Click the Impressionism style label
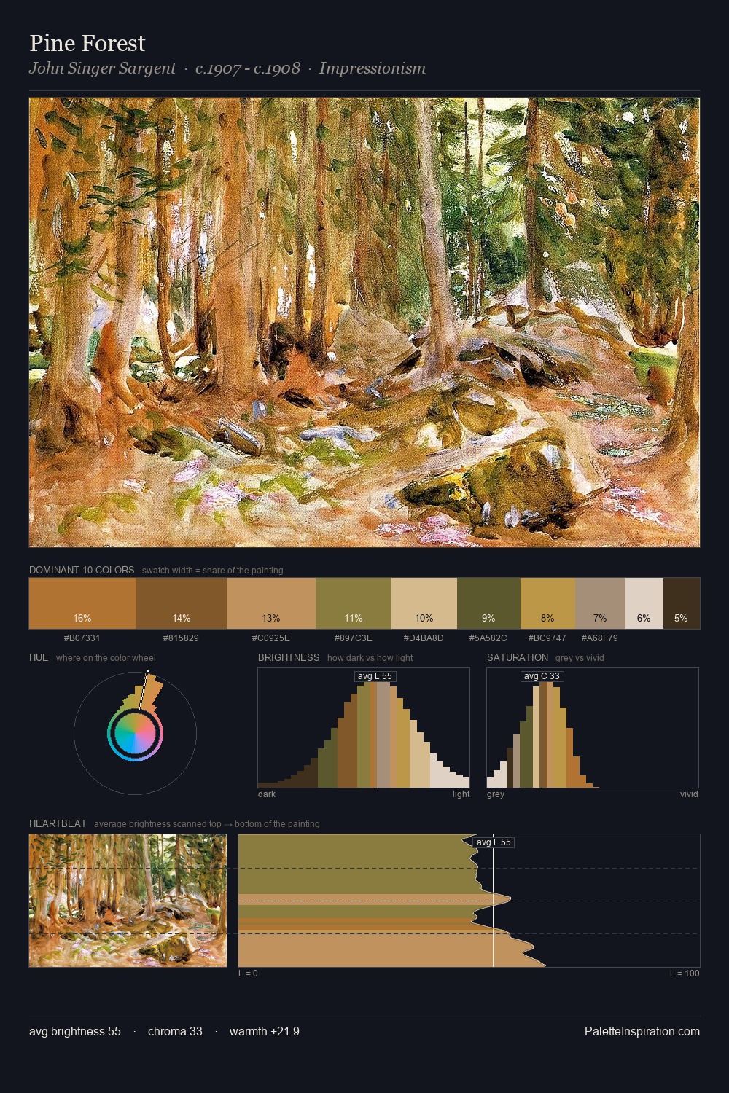Image resolution: width=729 pixels, height=1093 pixels. coord(372,68)
